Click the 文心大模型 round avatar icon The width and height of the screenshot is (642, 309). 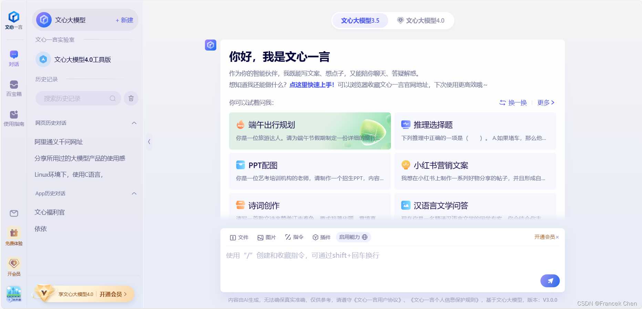(x=44, y=20)
